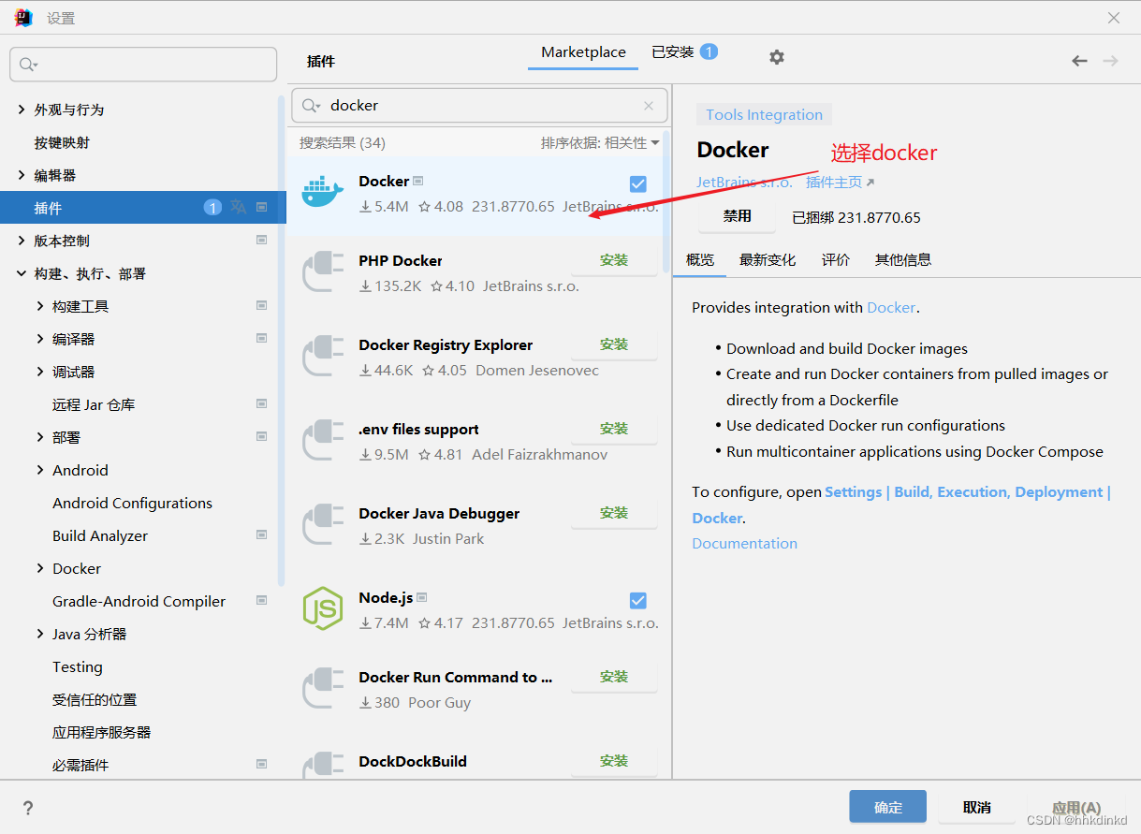The image size is (1141, 834).
Task: Install the Docker Registry Explorer plugin
Action: (614, 344)
